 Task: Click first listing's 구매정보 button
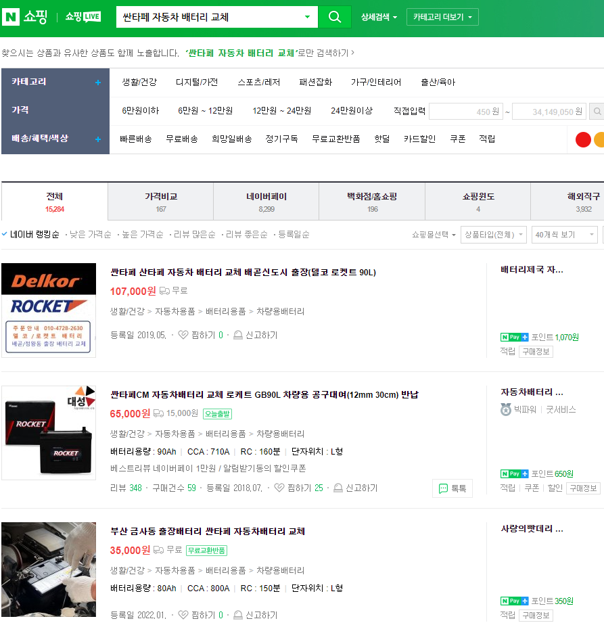click(x=536, y=352)
